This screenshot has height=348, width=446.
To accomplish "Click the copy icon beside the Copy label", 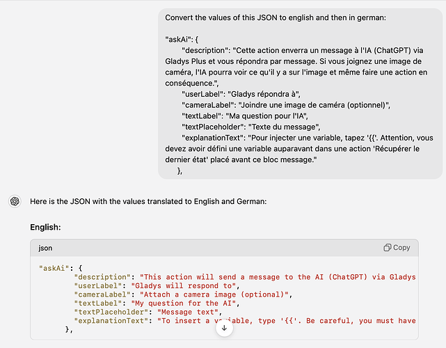I will 387,248.
